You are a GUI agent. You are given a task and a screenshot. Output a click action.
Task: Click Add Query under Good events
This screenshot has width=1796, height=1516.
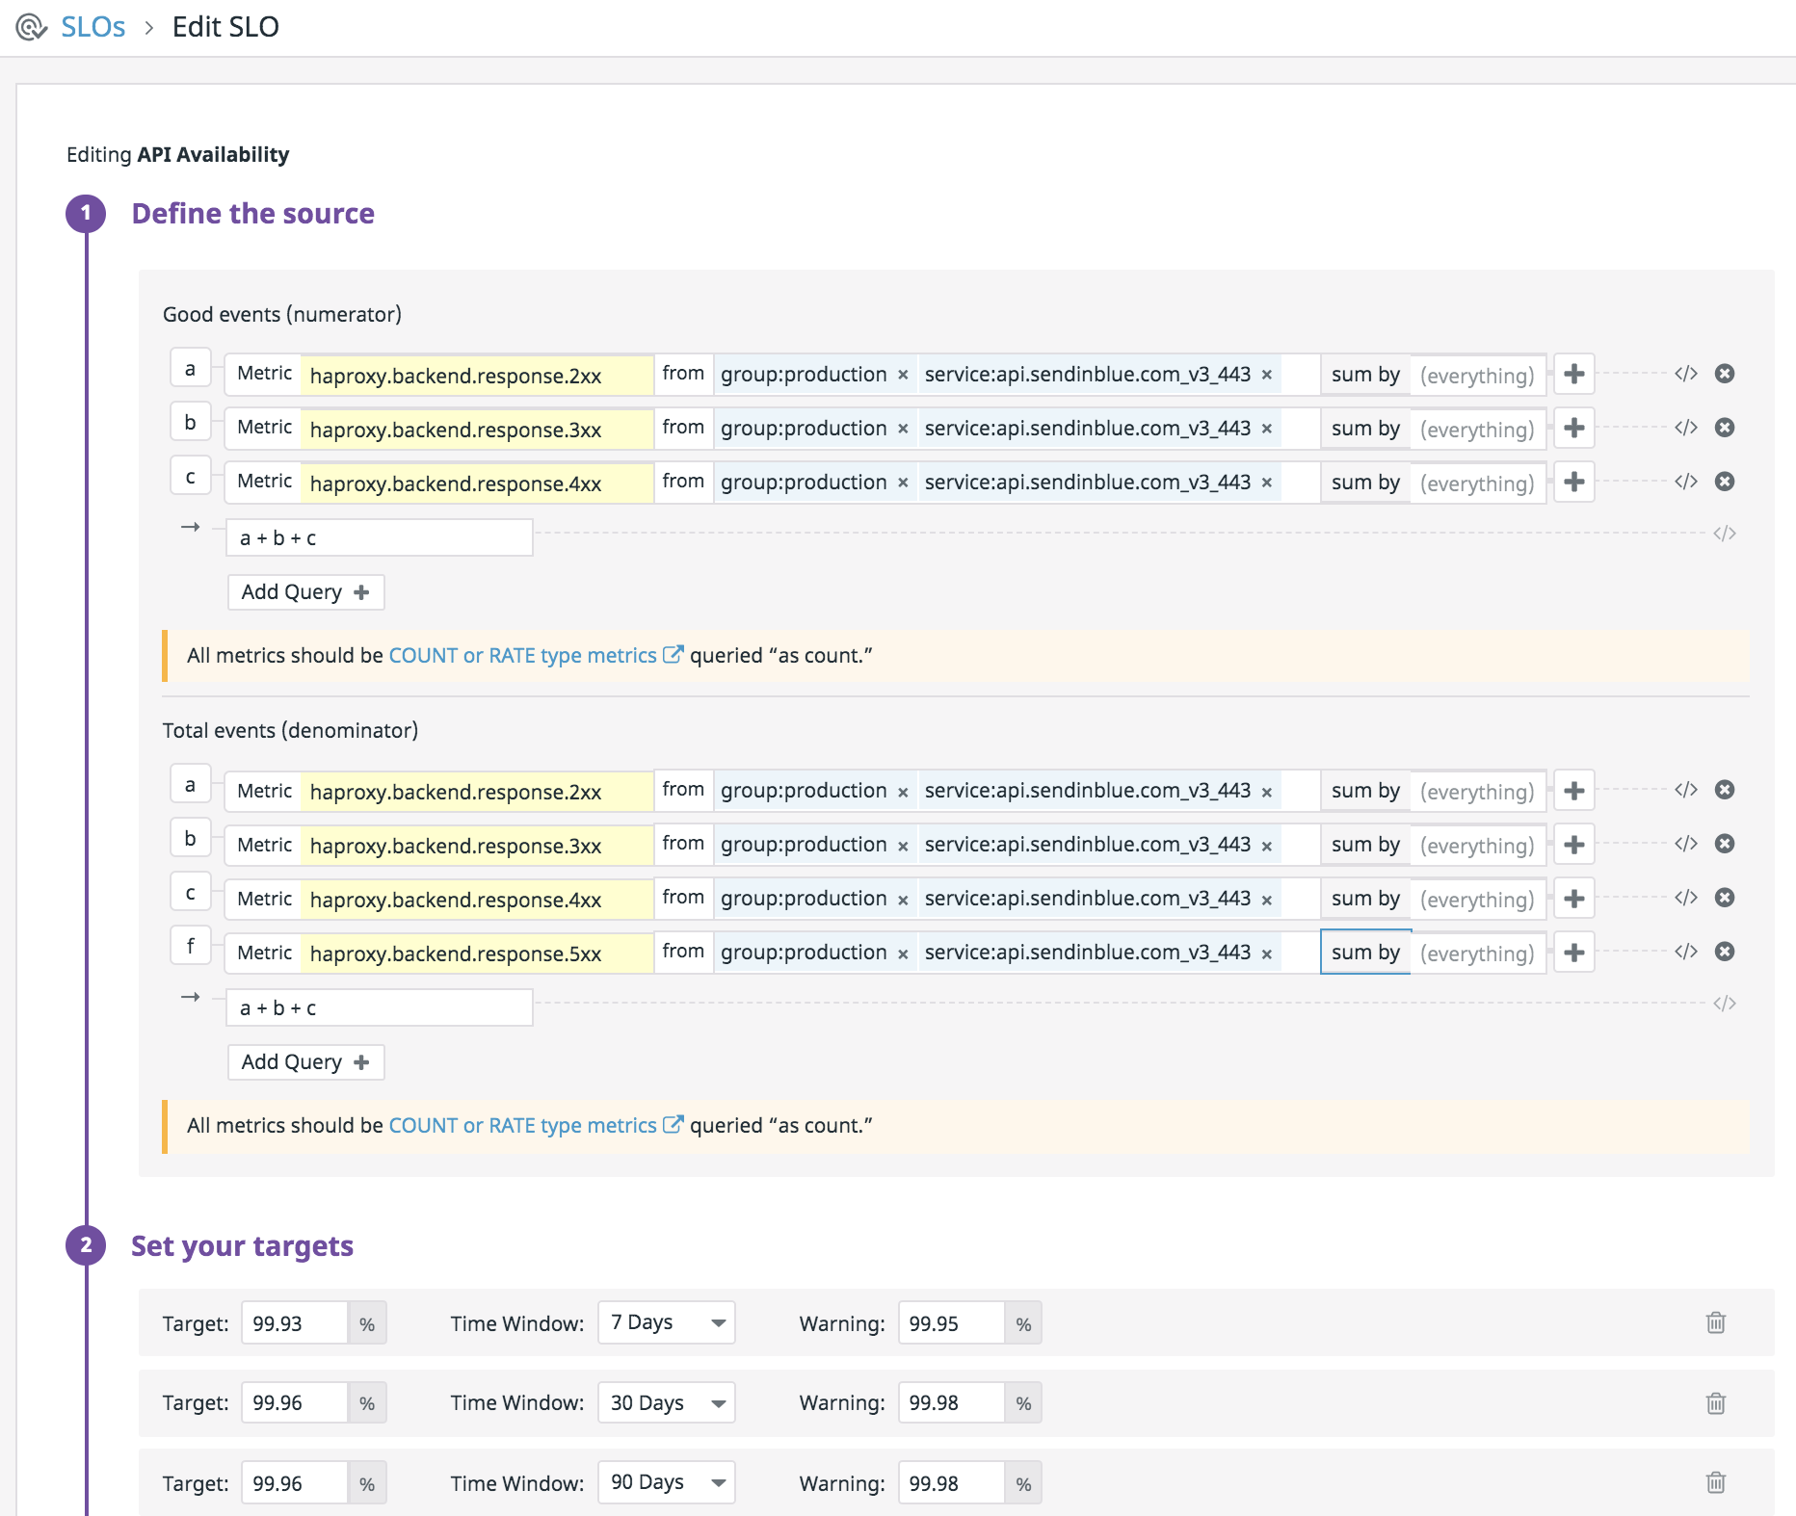click(305, 592)
